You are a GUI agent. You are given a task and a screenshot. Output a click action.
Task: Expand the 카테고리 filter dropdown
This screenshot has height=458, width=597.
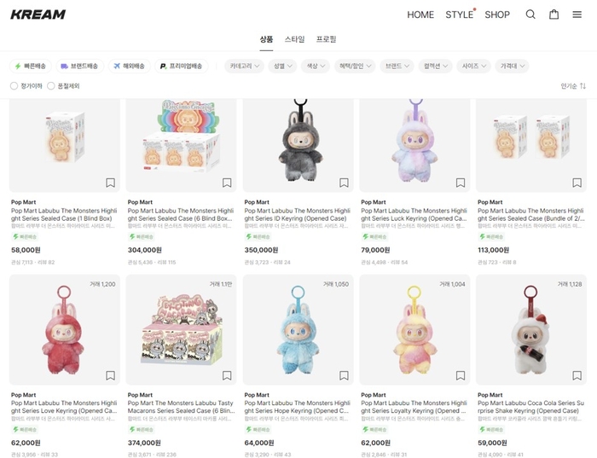point(245,67)
